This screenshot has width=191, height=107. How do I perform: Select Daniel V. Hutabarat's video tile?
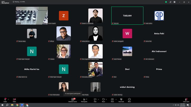tap(95, 16)
